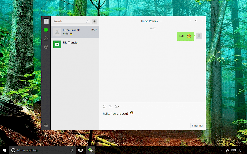Click the 19:27 timestamp in conversation
Viewport: 247px width, 154px height.
point(153,28)
